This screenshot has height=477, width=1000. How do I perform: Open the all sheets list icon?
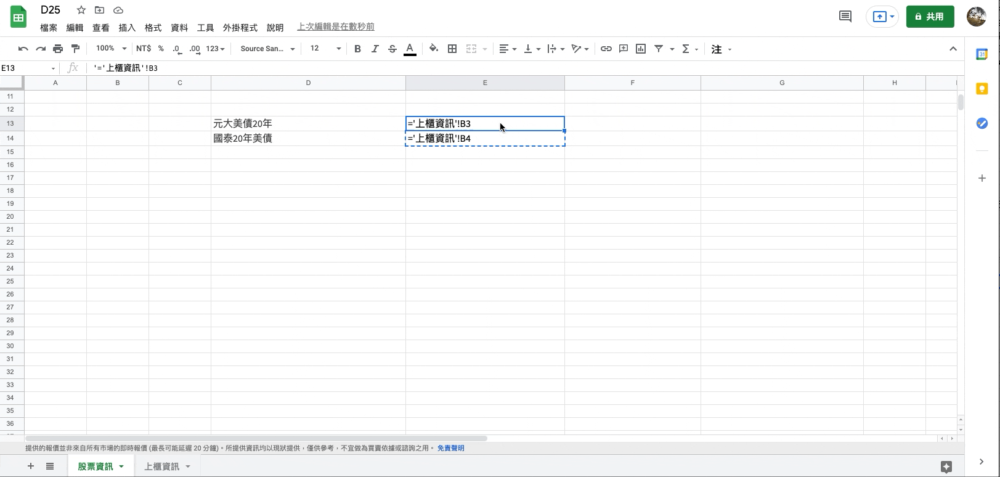[50, 467]
